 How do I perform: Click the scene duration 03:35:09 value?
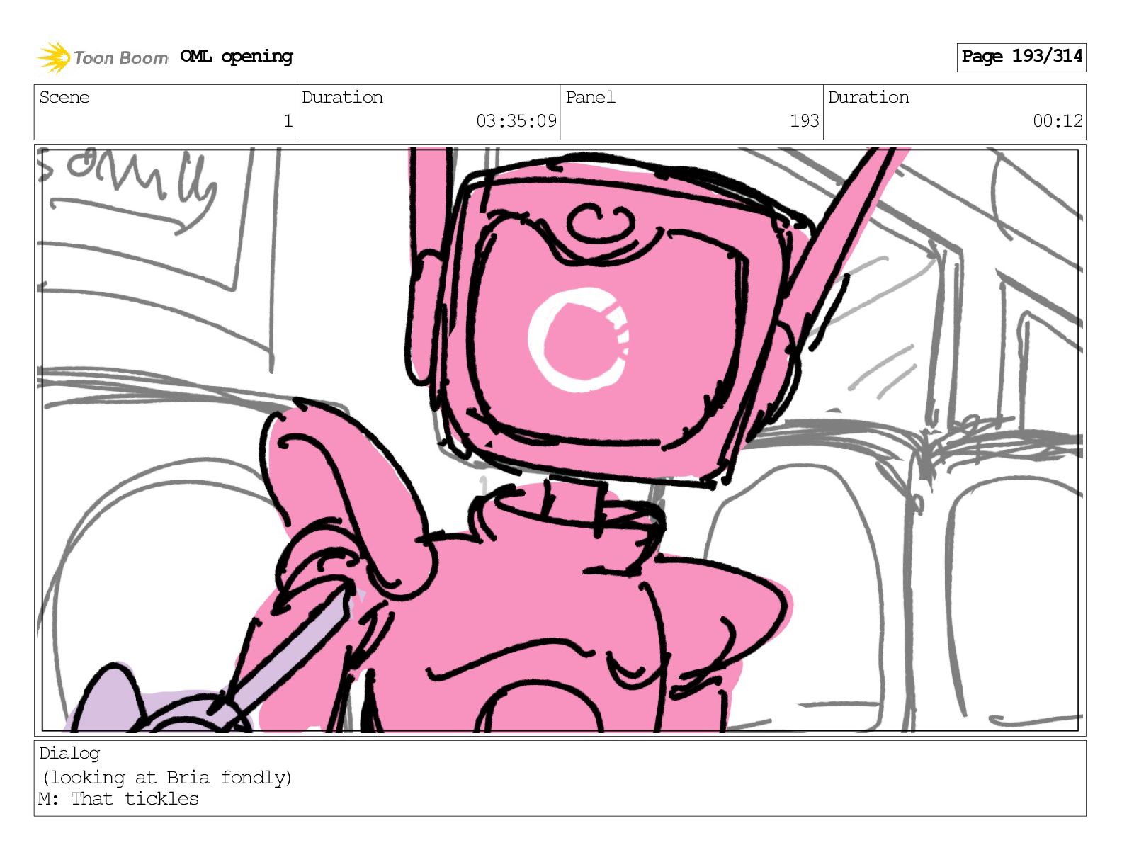click(x=516, y=121)
